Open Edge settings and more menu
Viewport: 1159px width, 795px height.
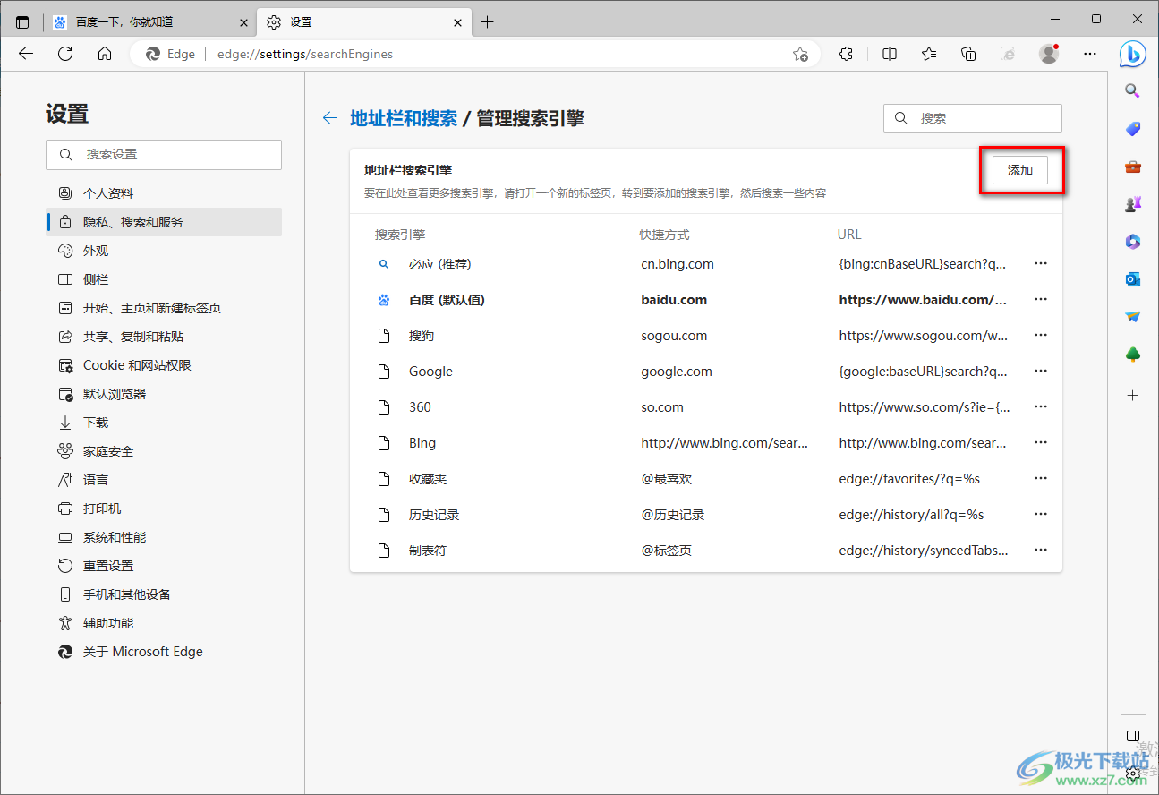click(1090, 54)
